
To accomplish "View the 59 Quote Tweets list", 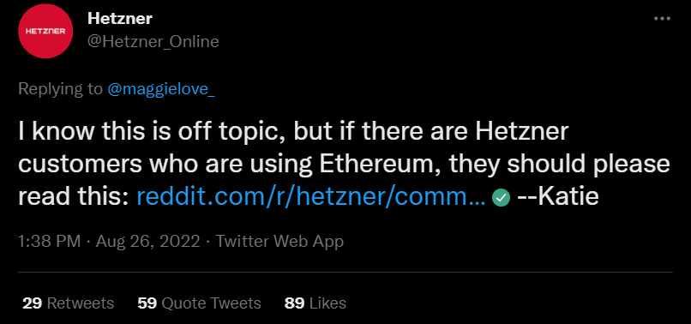I will coord(199,303).
